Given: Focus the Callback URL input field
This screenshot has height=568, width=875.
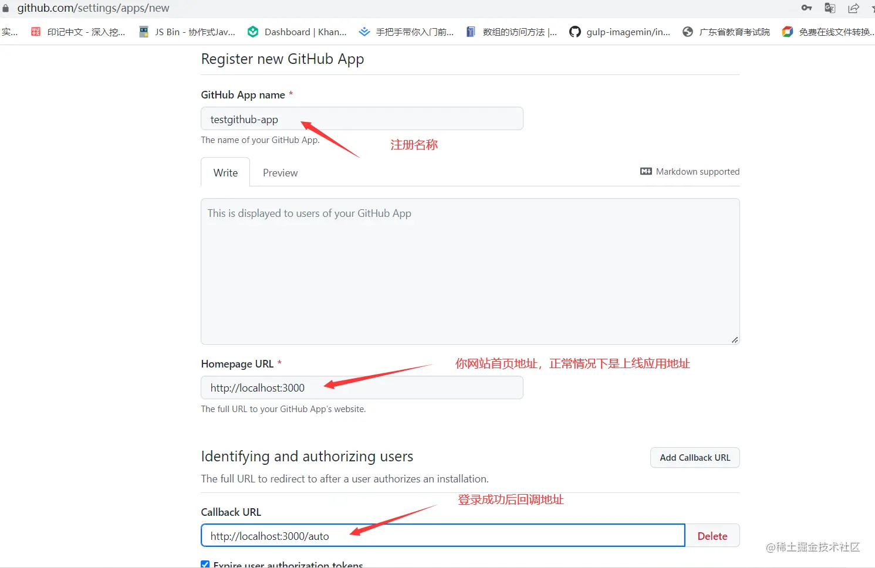Looking at the screenshot, I should (443, 535).
